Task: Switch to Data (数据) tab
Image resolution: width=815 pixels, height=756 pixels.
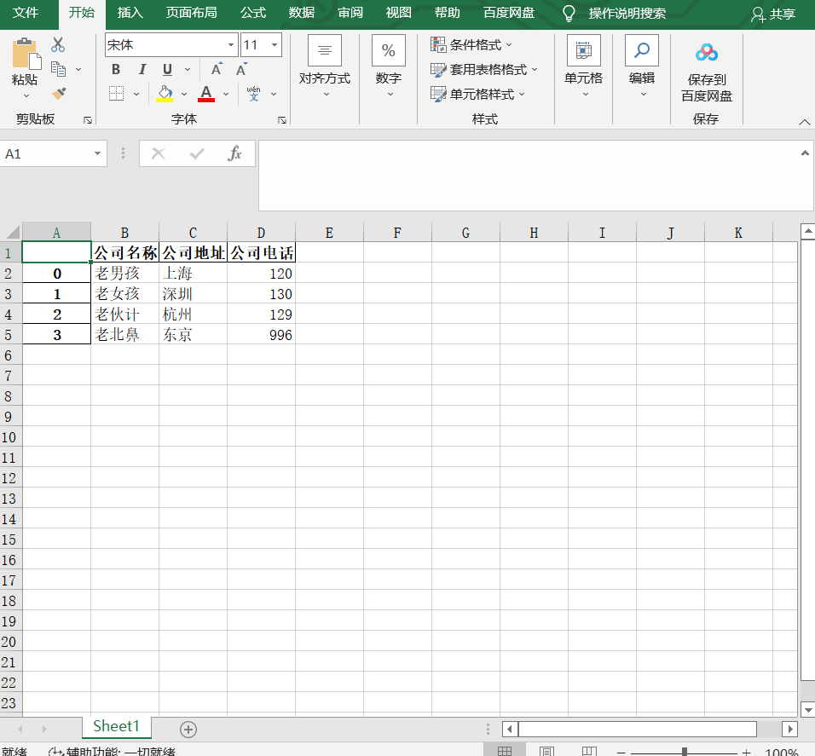Action: click(x=302, y=13)
